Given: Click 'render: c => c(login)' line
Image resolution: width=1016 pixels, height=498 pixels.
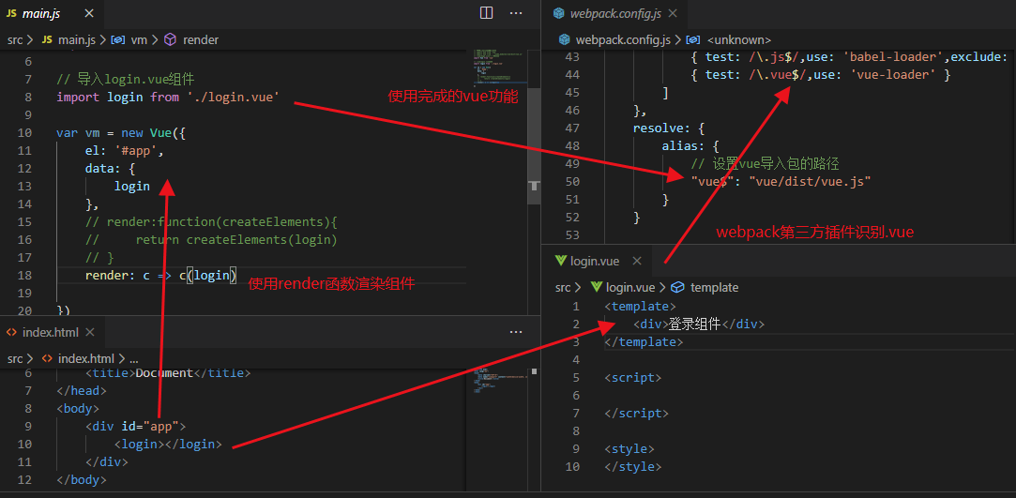Looking at the screenshot, I should [161, 275].
